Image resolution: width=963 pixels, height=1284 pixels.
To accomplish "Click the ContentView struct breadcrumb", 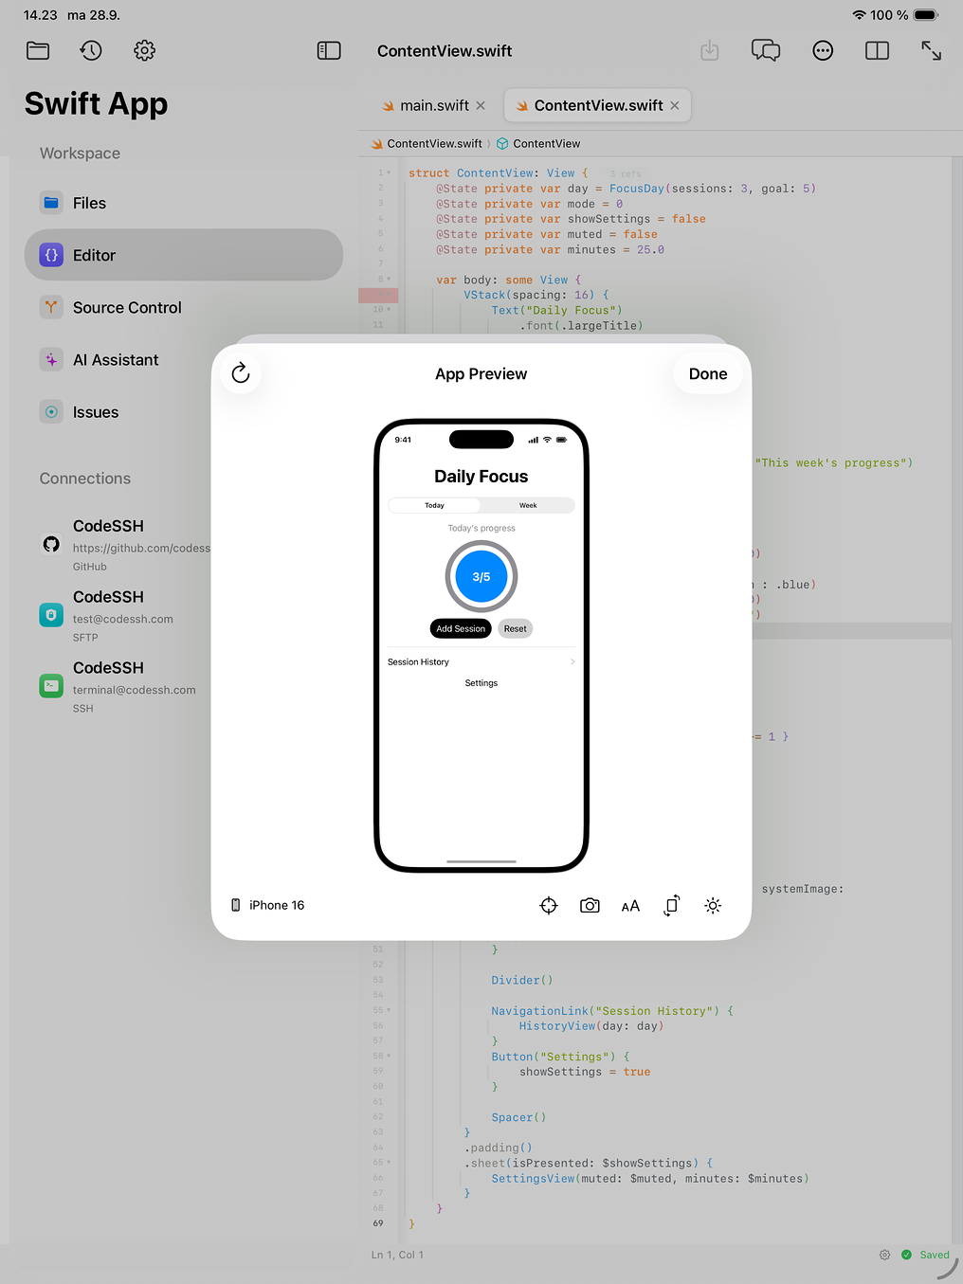I will [x=538, y=144].
